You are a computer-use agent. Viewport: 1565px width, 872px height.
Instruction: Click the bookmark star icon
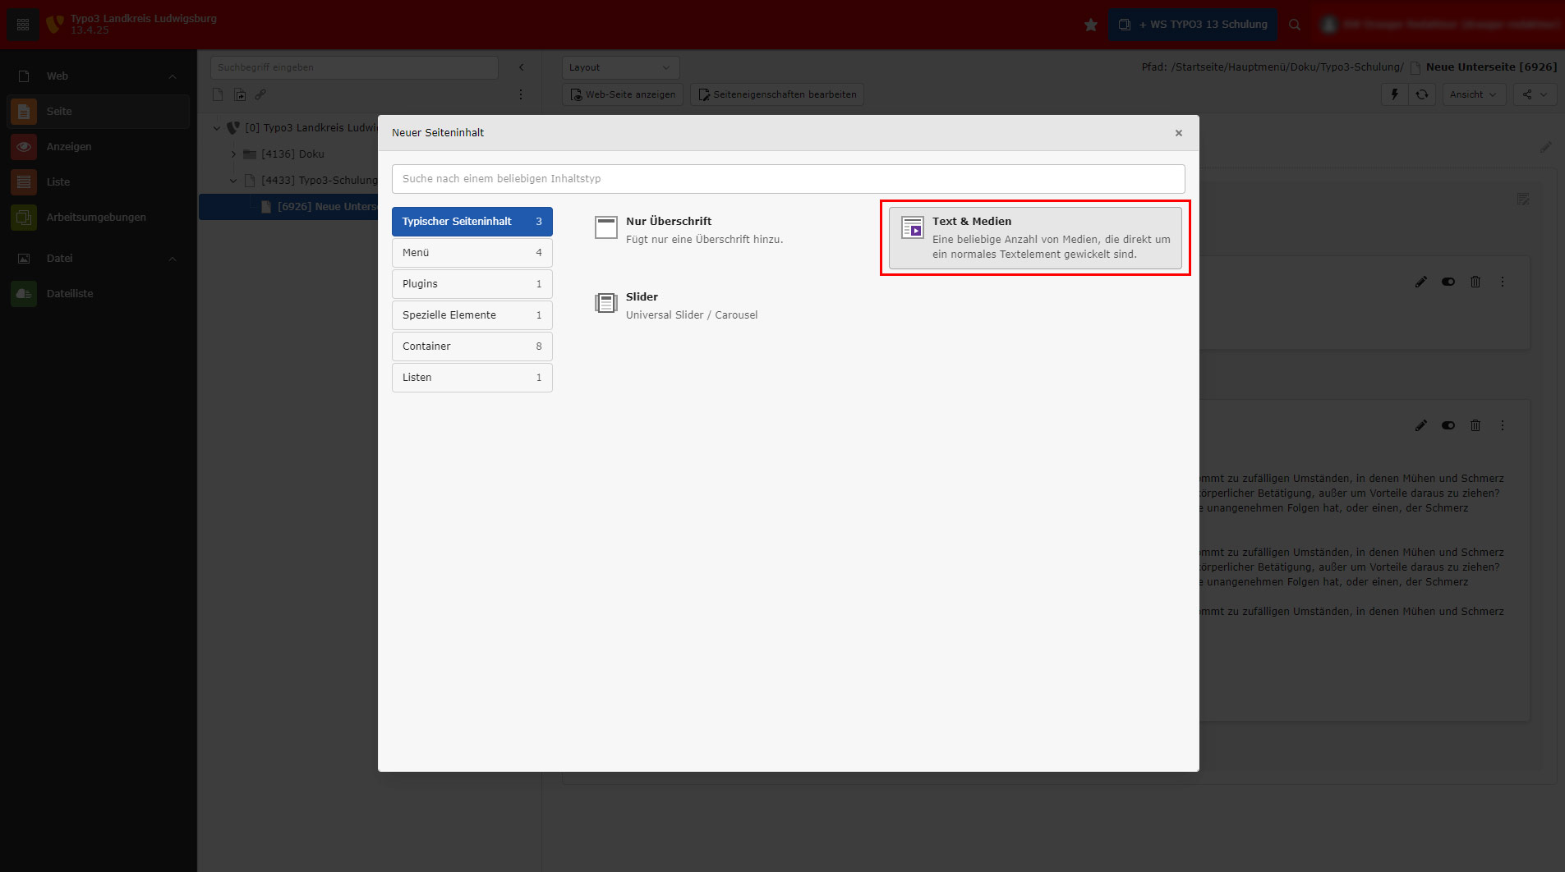[1090, 25]
